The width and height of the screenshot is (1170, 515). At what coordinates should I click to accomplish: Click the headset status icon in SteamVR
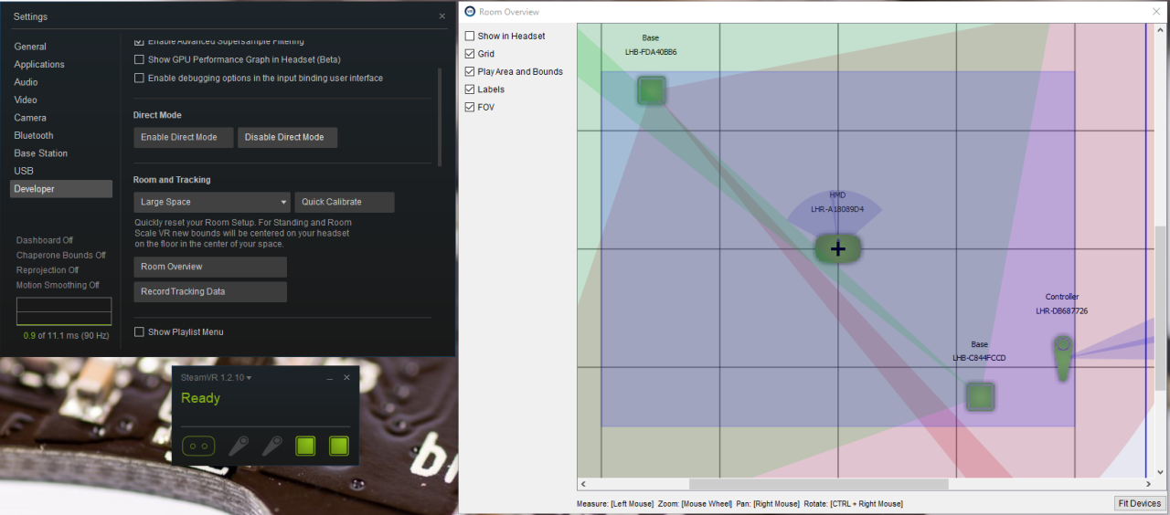[198, 446]
